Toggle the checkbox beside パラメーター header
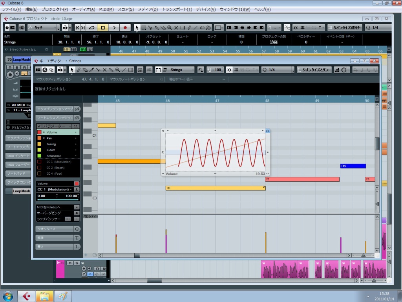402x302 pixels. [x=39, y=126]
